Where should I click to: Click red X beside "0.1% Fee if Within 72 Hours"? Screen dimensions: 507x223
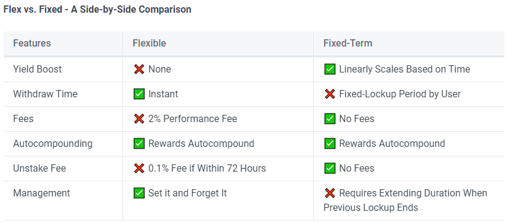point(139,168)
